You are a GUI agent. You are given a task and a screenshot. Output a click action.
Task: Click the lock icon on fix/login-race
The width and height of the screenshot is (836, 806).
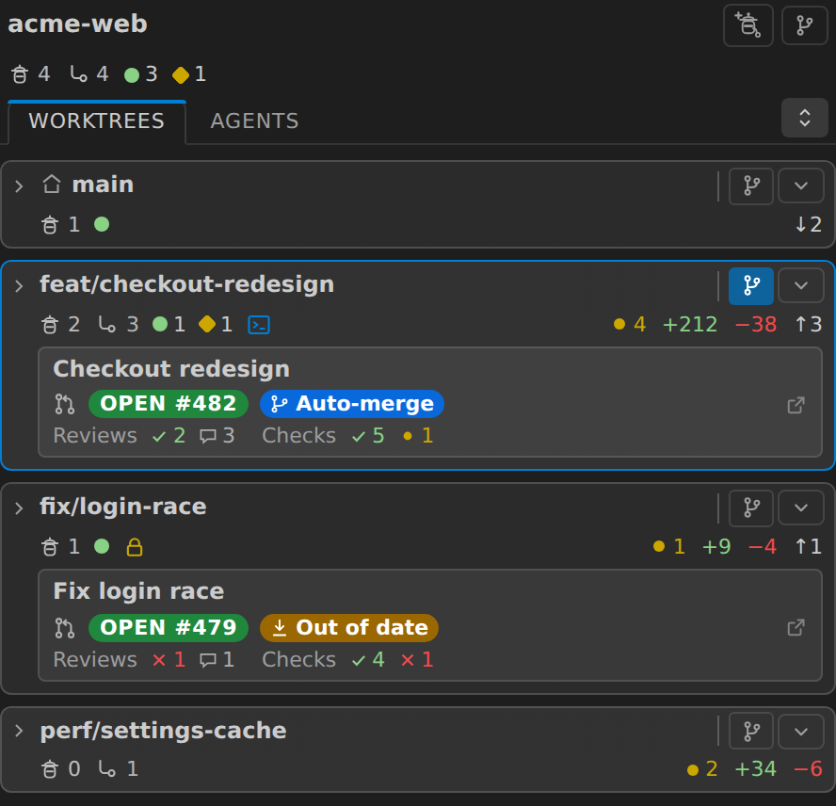135,547
